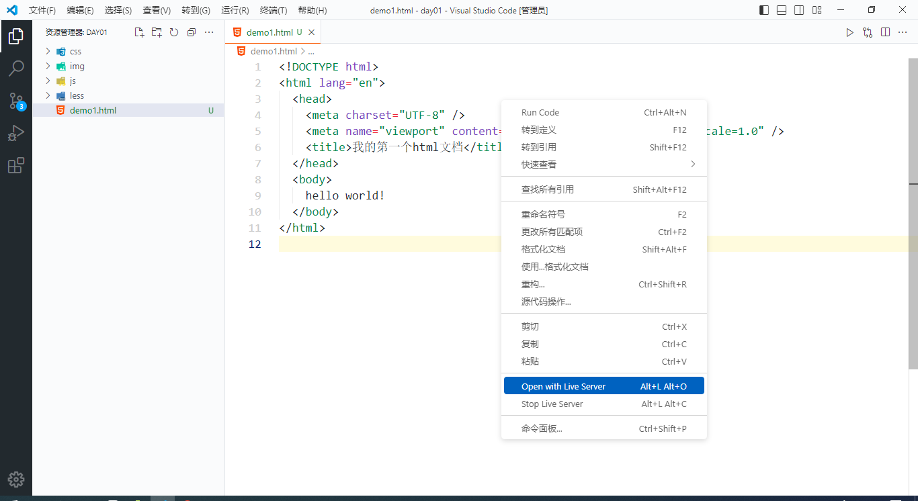Screen dimensions: 918x501
Task: Open changes compare icon in editor toolbar
Action: tap(868, 32)
